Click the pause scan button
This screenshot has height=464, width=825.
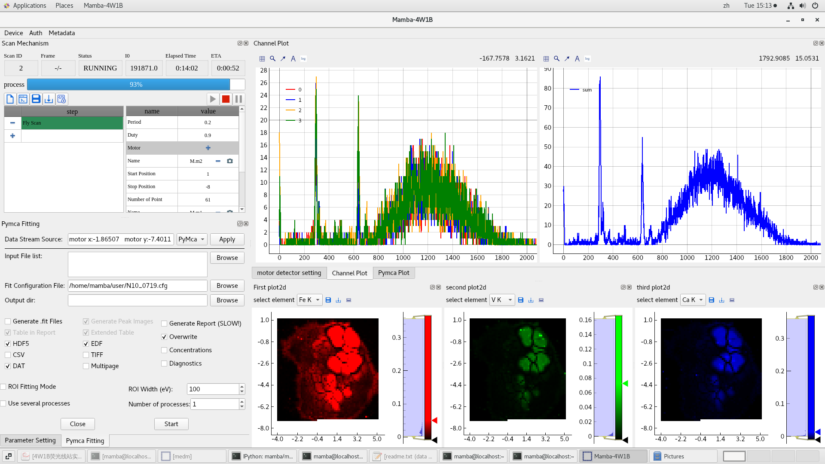tap(239, 99)
